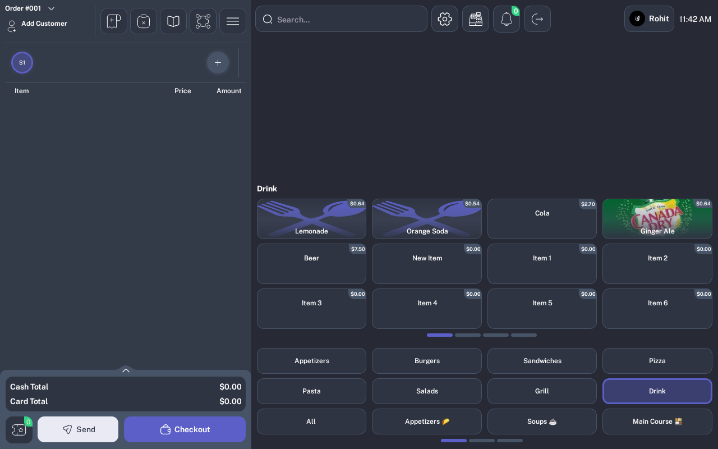Select the Sandwiches category
The height and width of the screenshot is (449, 718).
coord(542,361)
